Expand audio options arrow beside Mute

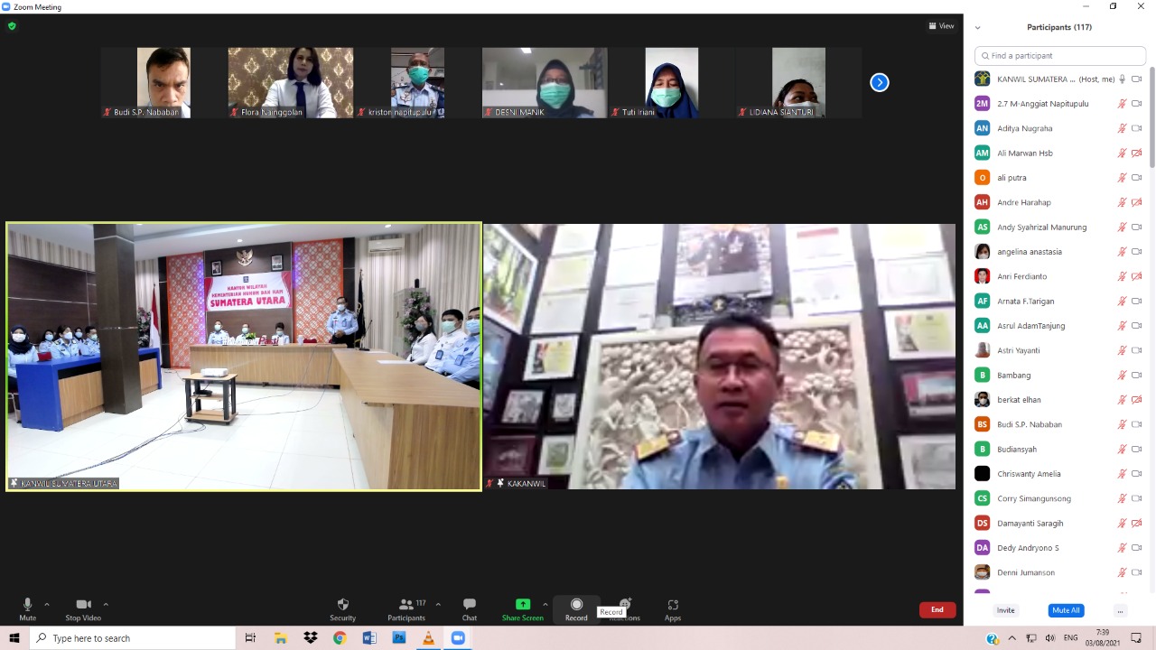[47, 605]
